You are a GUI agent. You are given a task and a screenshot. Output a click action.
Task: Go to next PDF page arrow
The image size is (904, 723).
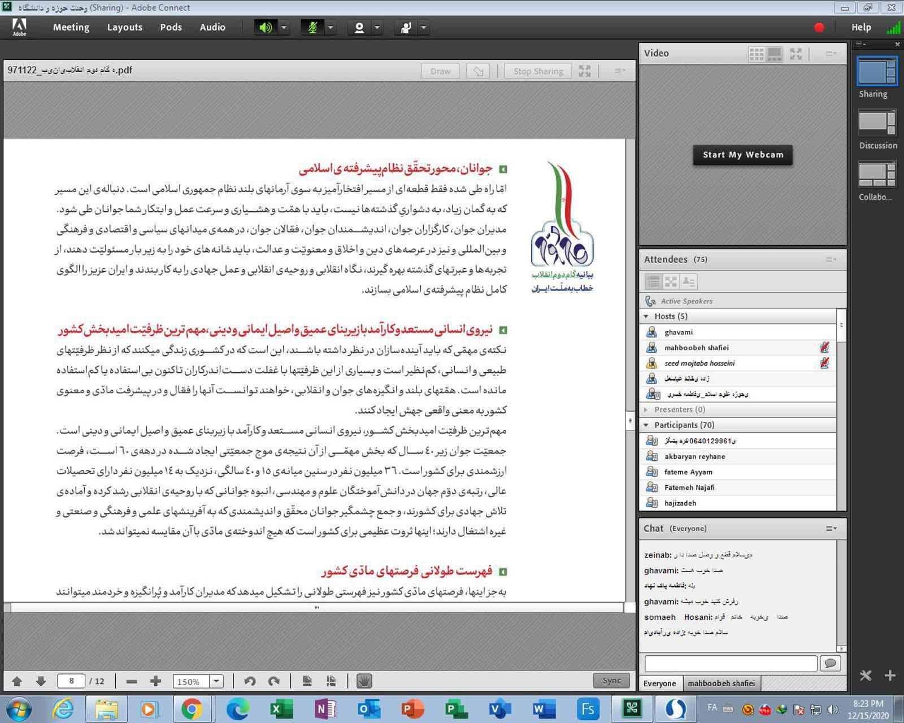click(x=41, y=681)
